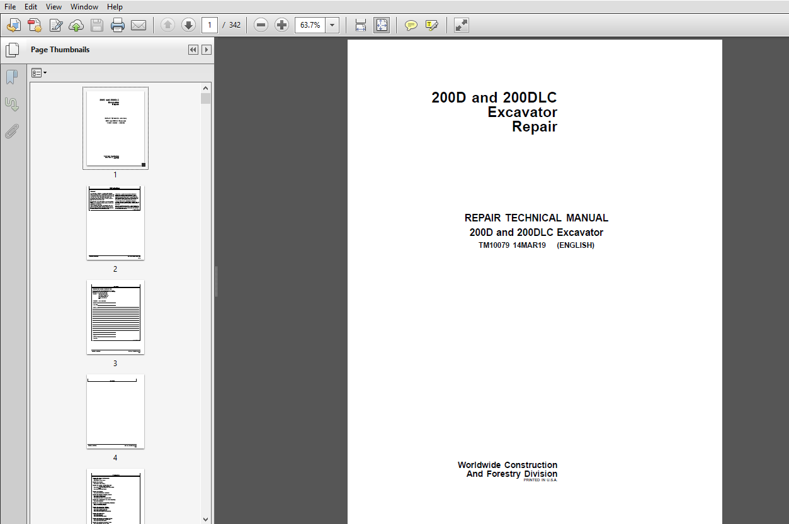Open the Attachments paperclip panel icon
The height and width of the screenshot is (524, 789).
(x=12, y=131)
